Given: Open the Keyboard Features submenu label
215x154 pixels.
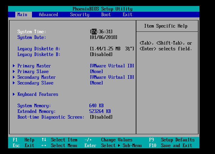Looking at the screenshot, I should pyautogui.click(x=38, y=94).
